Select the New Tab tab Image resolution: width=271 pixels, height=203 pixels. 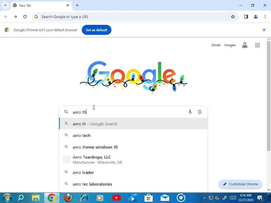(x=41, y=6)
